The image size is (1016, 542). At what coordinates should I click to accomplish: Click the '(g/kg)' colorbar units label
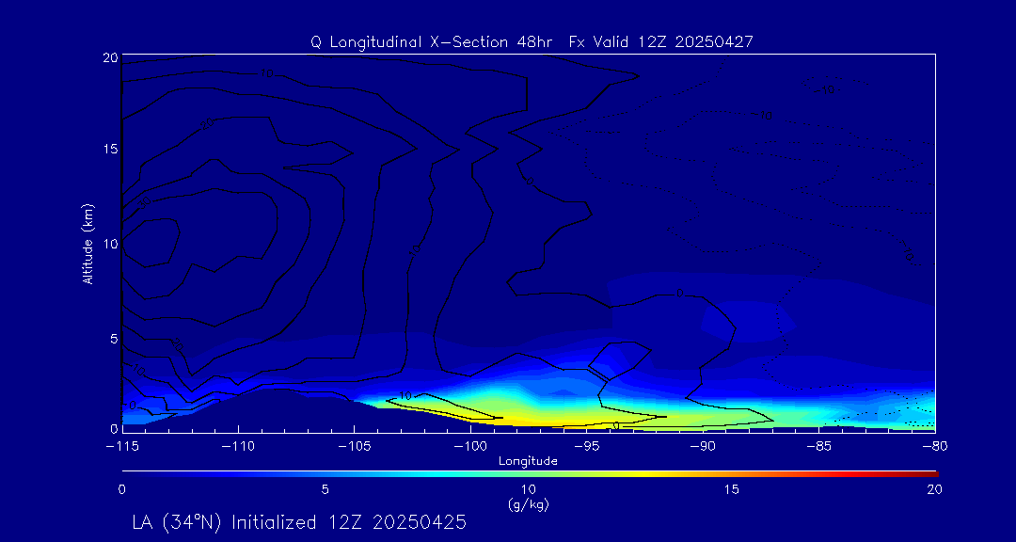(528, 504)
